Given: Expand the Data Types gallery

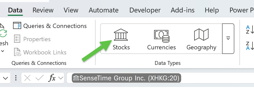Looking at the screenshot, I should click(228, 39).
